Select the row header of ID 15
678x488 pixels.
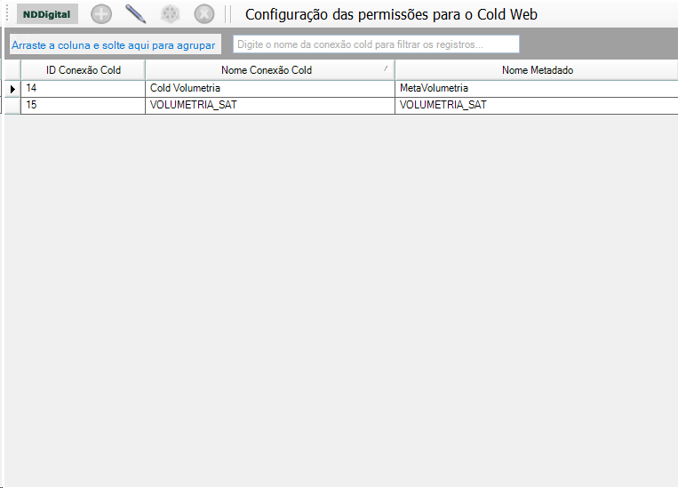pos(12,106)
